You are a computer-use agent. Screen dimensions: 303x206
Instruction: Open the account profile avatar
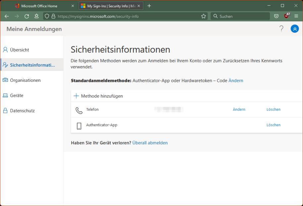(x=294, y=29)
